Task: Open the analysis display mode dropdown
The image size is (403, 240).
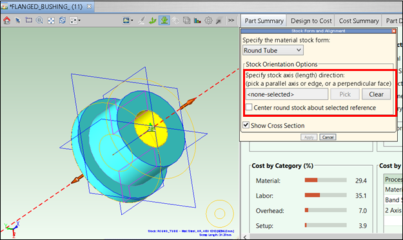Action: [x=128, y=20]
